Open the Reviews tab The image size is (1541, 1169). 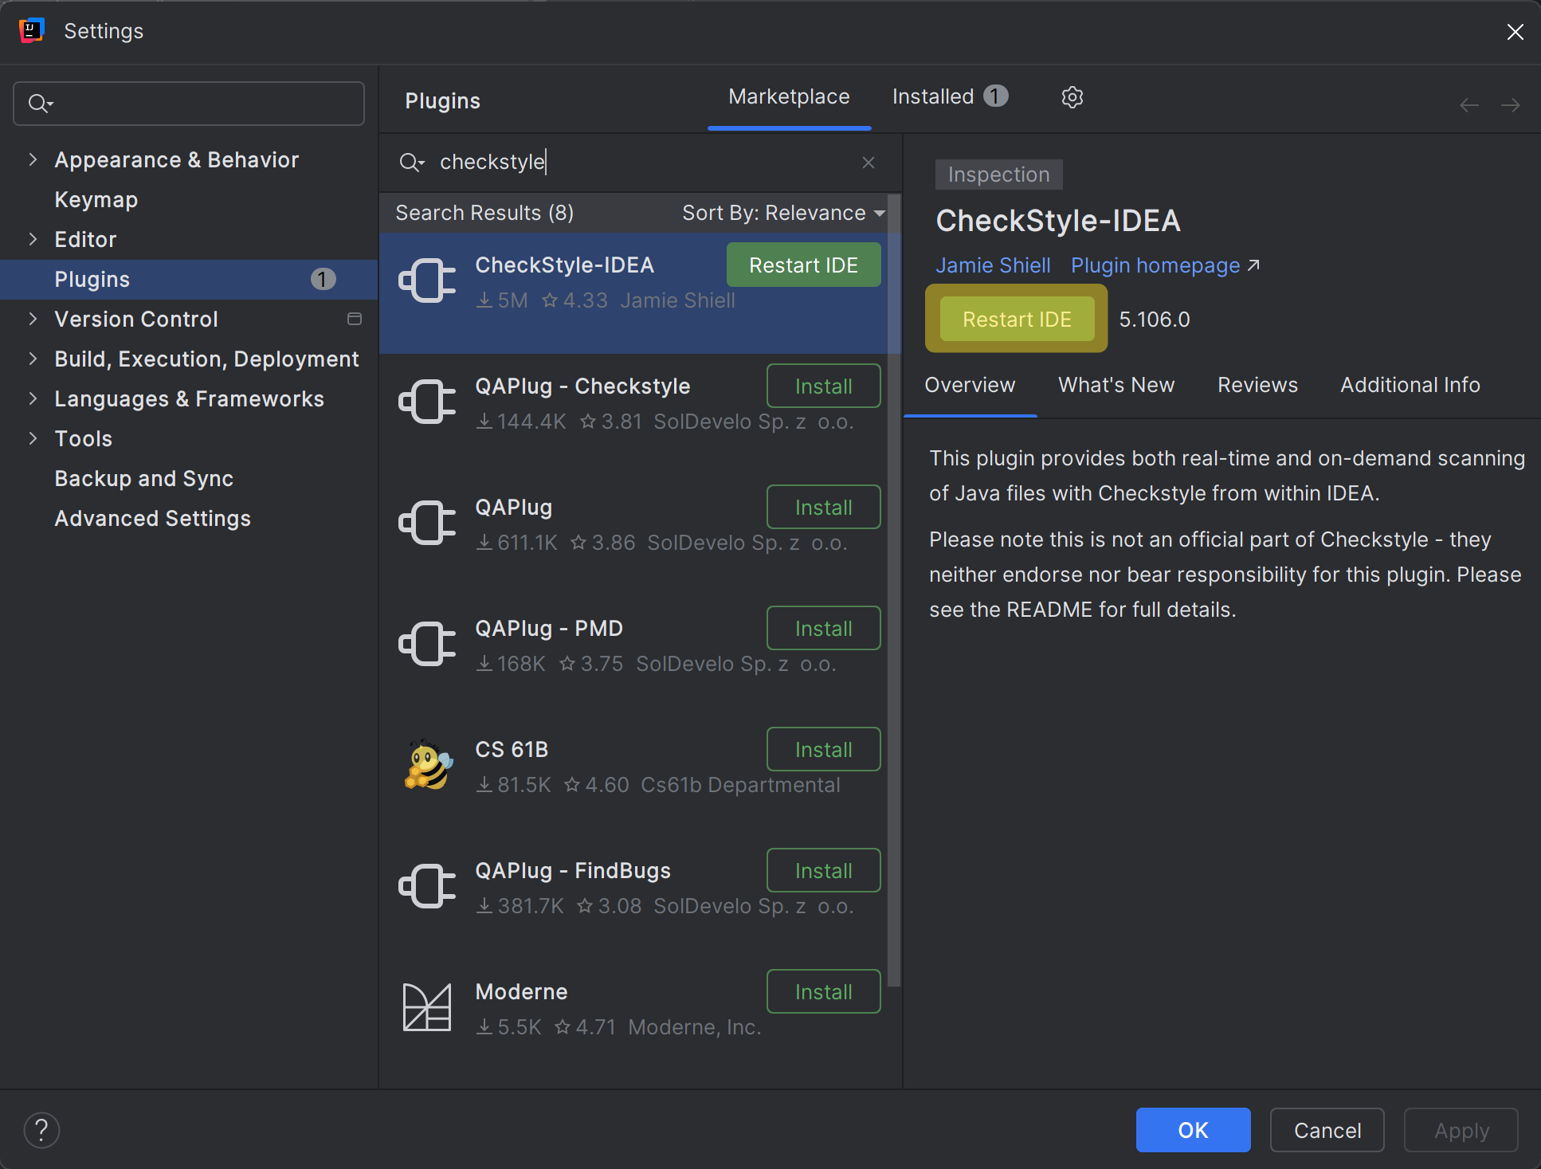click(x=1257, y=385)
